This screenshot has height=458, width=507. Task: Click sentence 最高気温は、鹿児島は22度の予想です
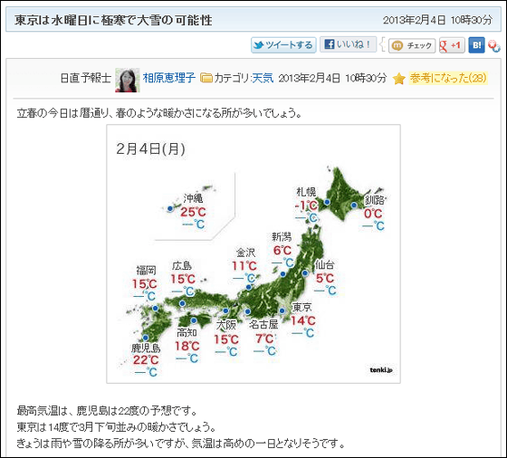(x=107, y=411)
